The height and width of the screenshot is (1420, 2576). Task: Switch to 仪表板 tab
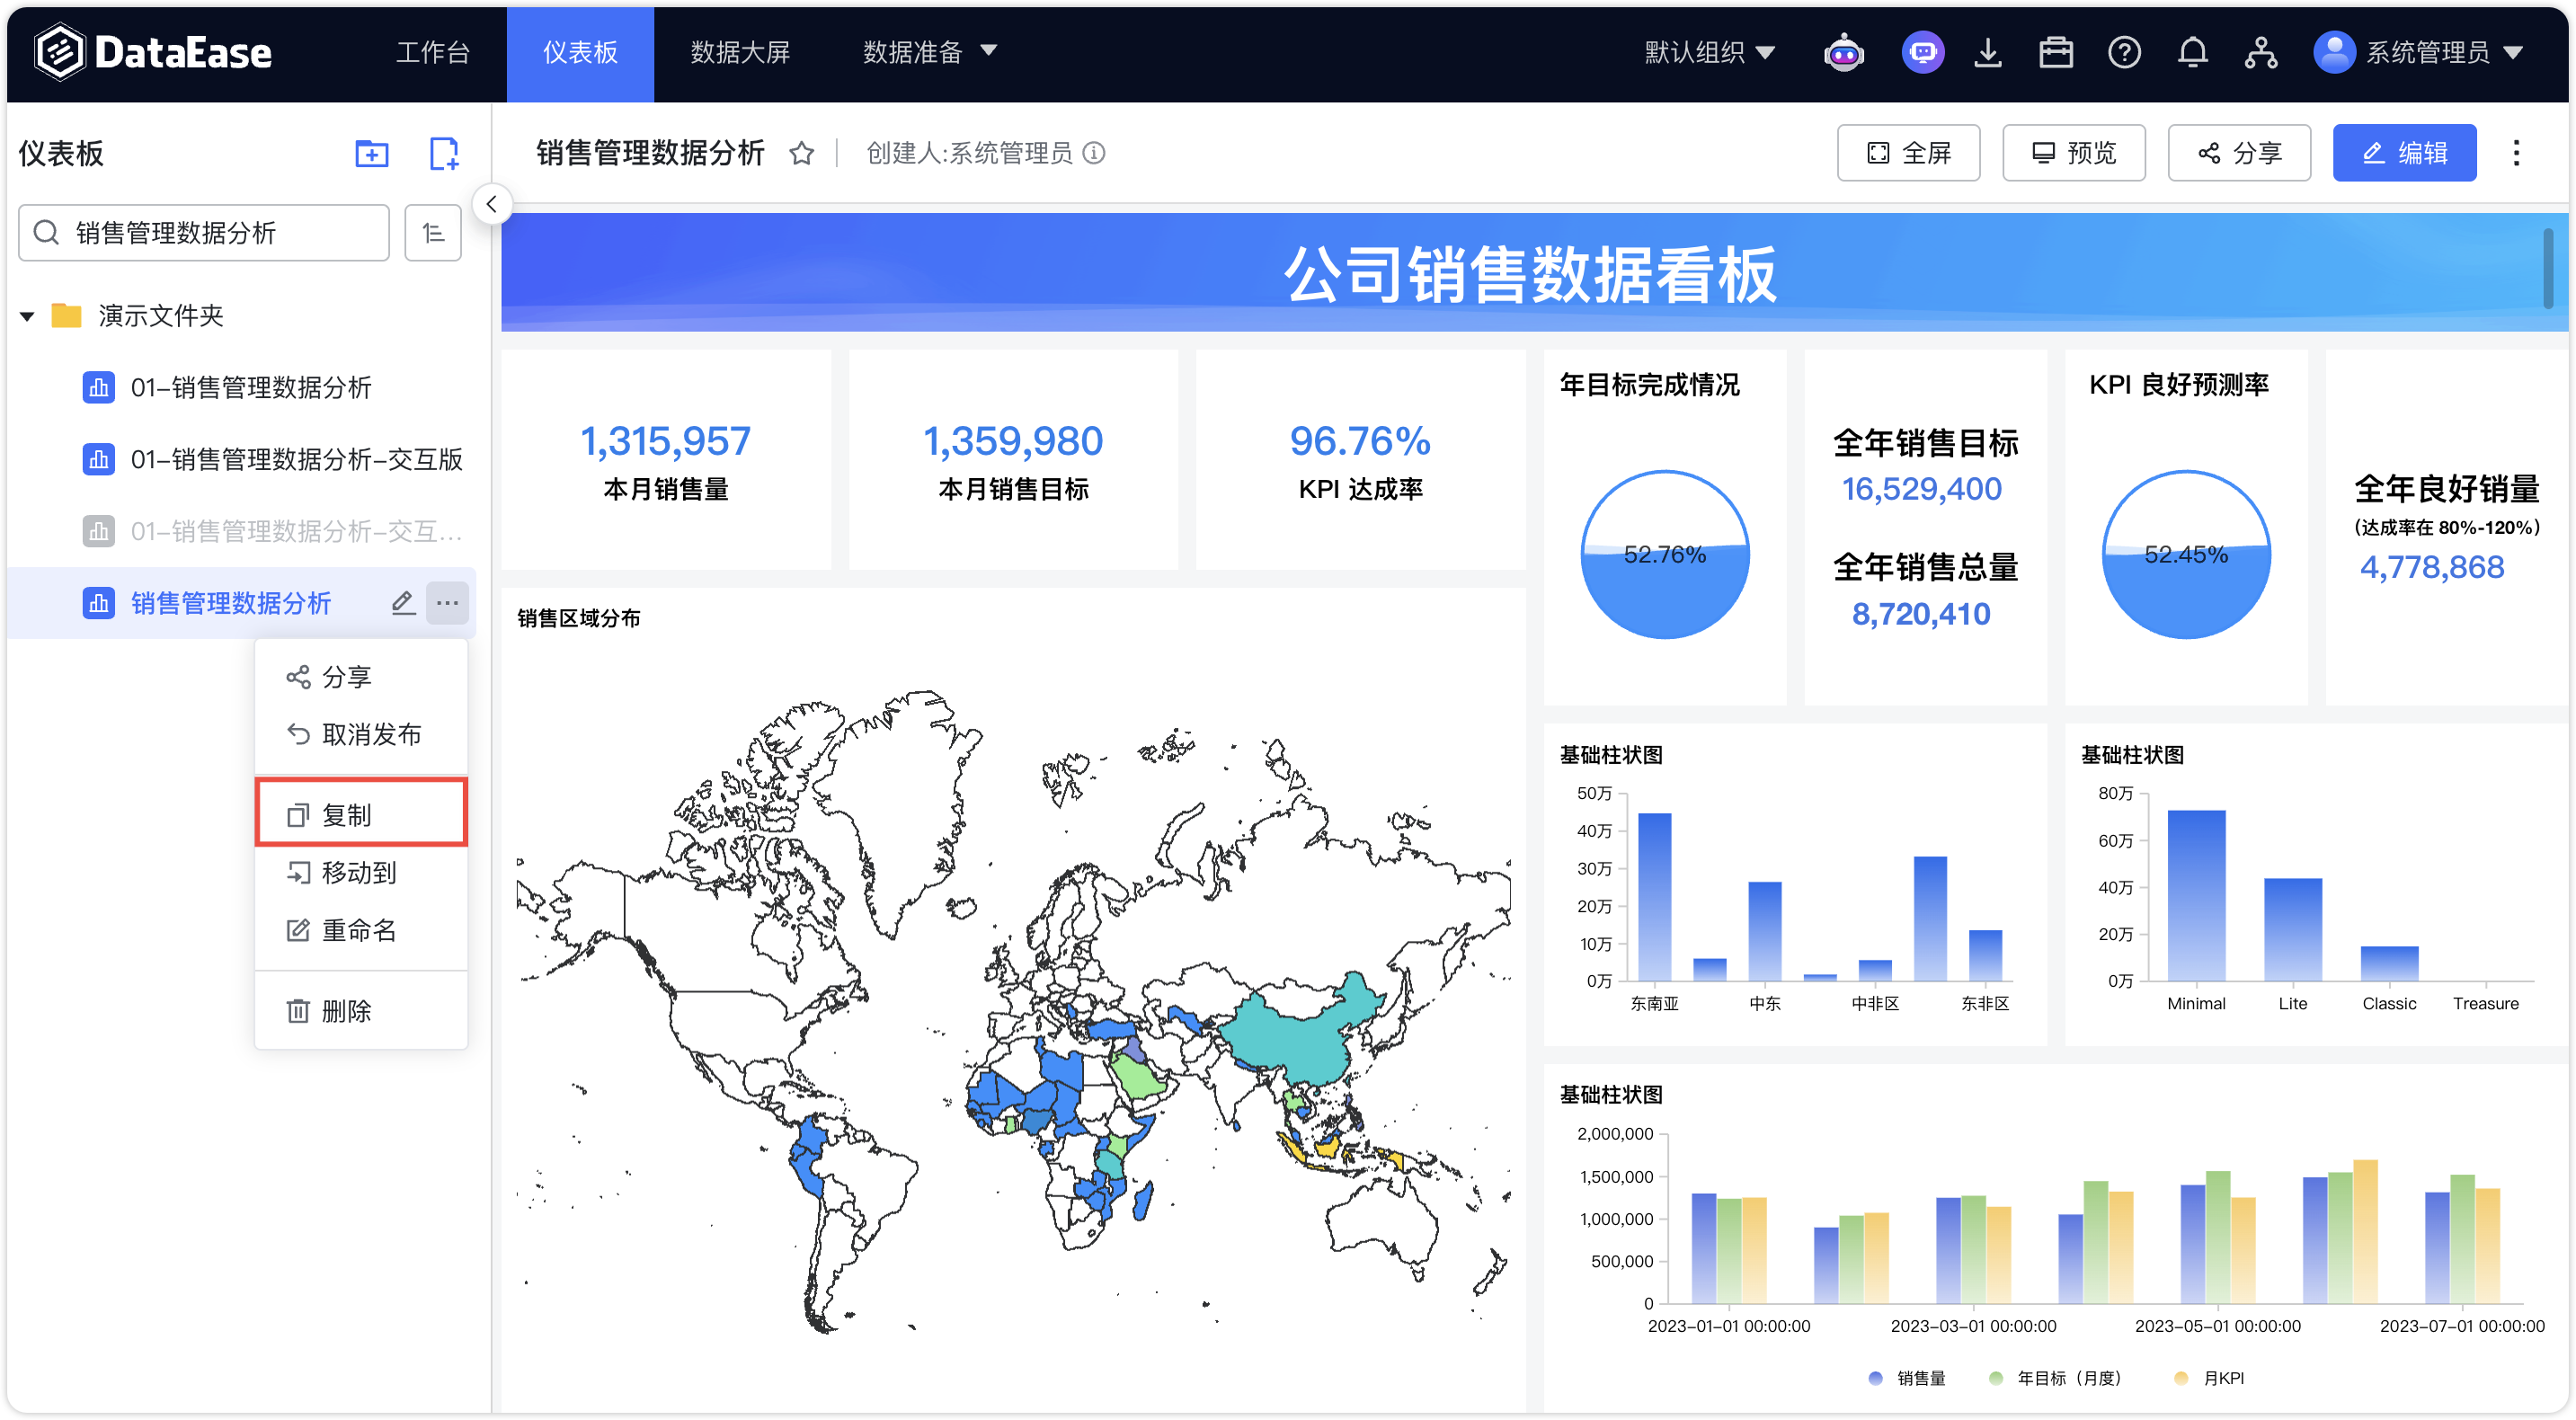pos(580,52)
